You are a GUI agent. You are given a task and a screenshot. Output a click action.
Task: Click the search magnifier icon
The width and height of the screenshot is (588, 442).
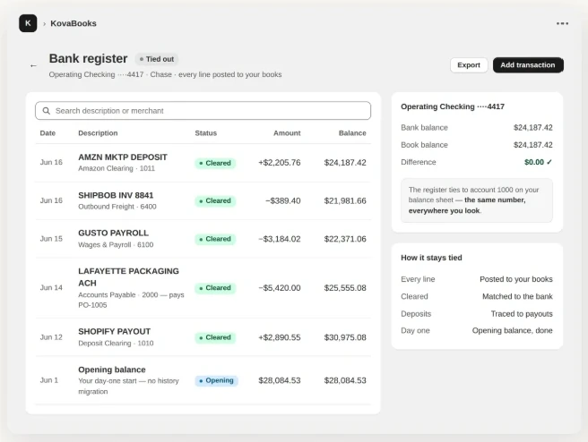pos(46,111)
